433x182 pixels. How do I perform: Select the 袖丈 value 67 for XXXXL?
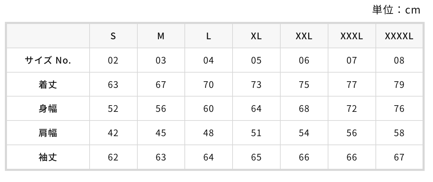[399, 157]
